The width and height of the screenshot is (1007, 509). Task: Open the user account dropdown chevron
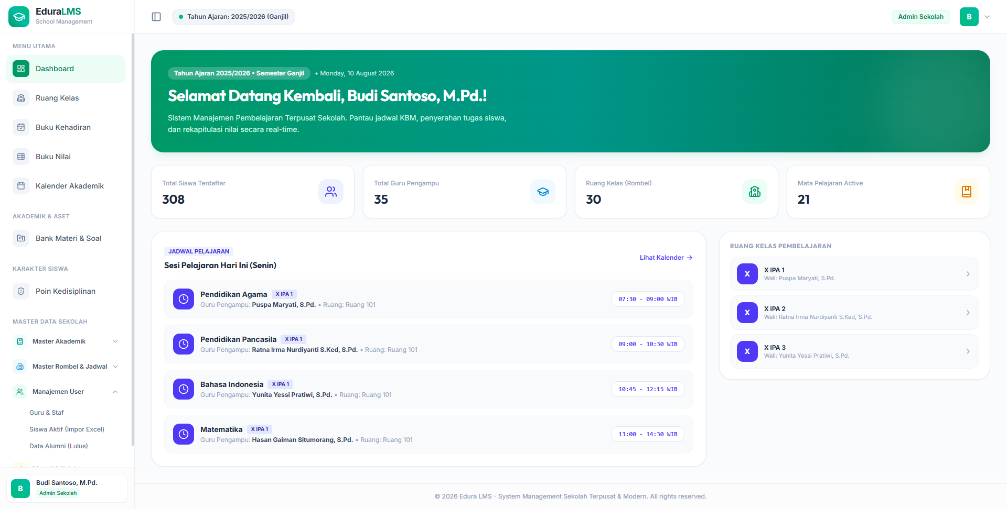point(987,17)
